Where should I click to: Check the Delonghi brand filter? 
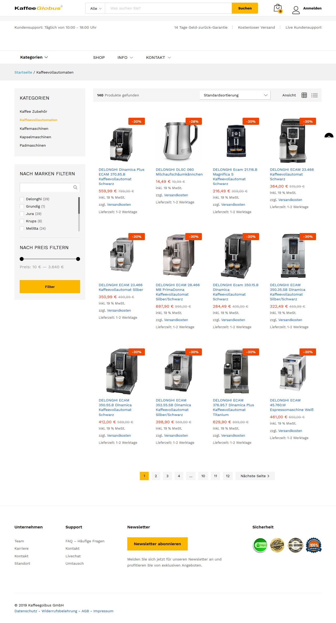22,199
